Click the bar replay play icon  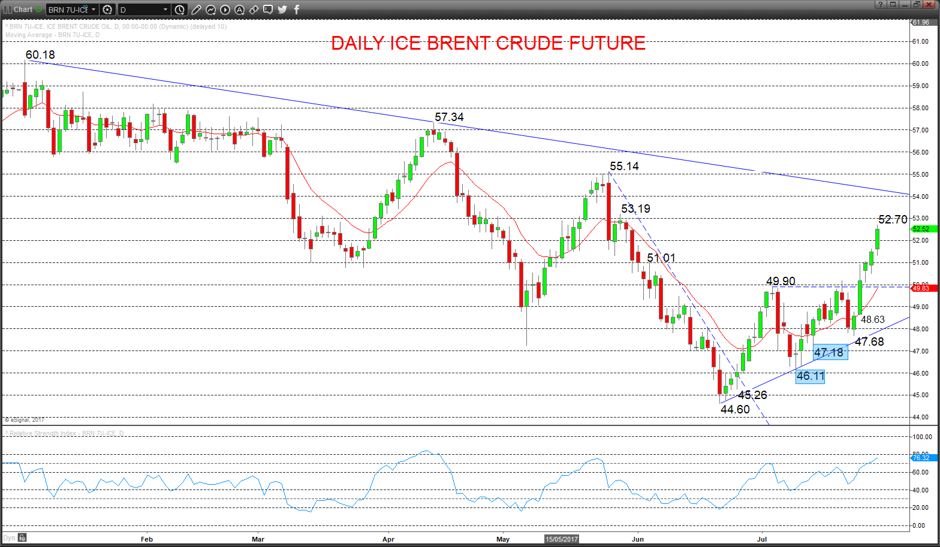click(225, 10)
